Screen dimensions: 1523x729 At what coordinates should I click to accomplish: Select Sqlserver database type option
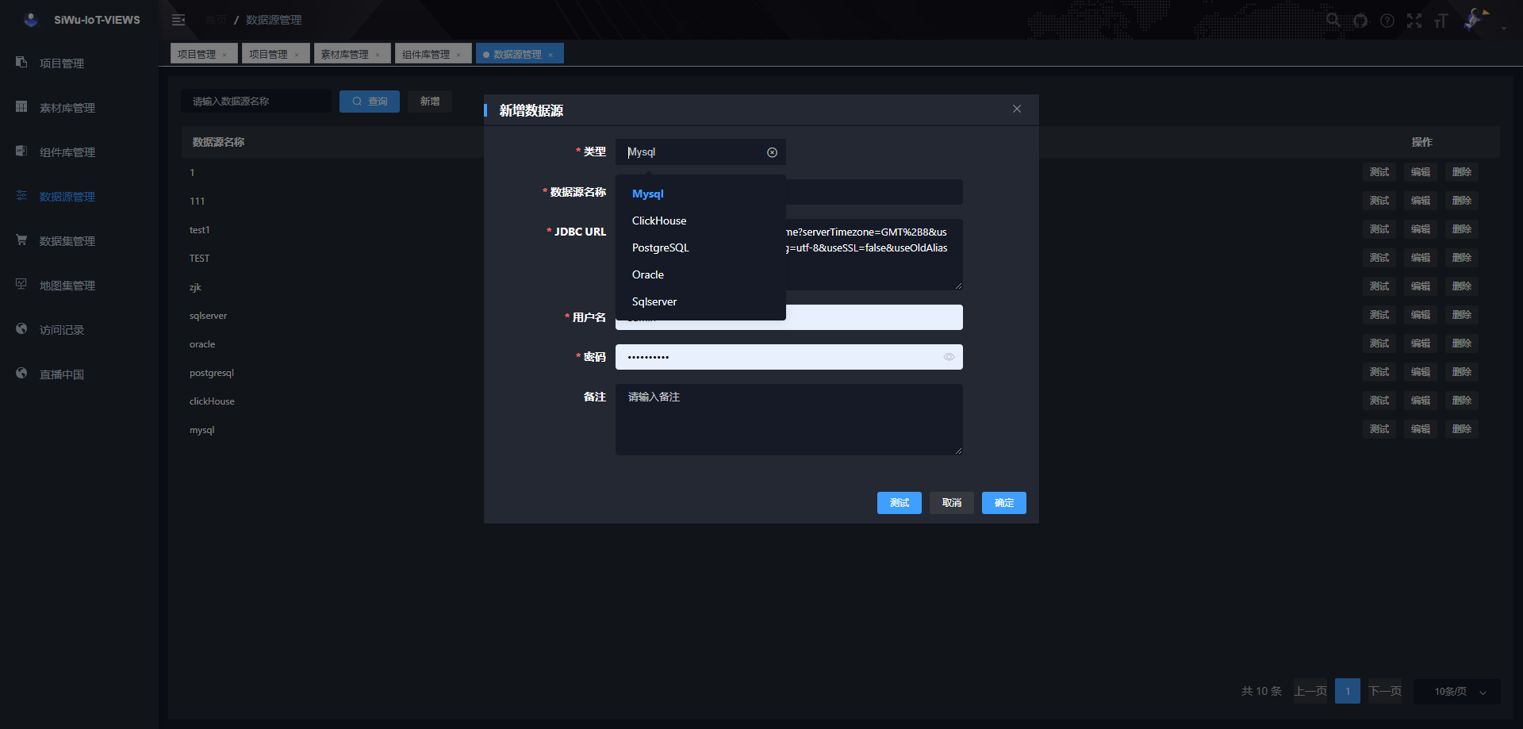click(x=654, y=301)
